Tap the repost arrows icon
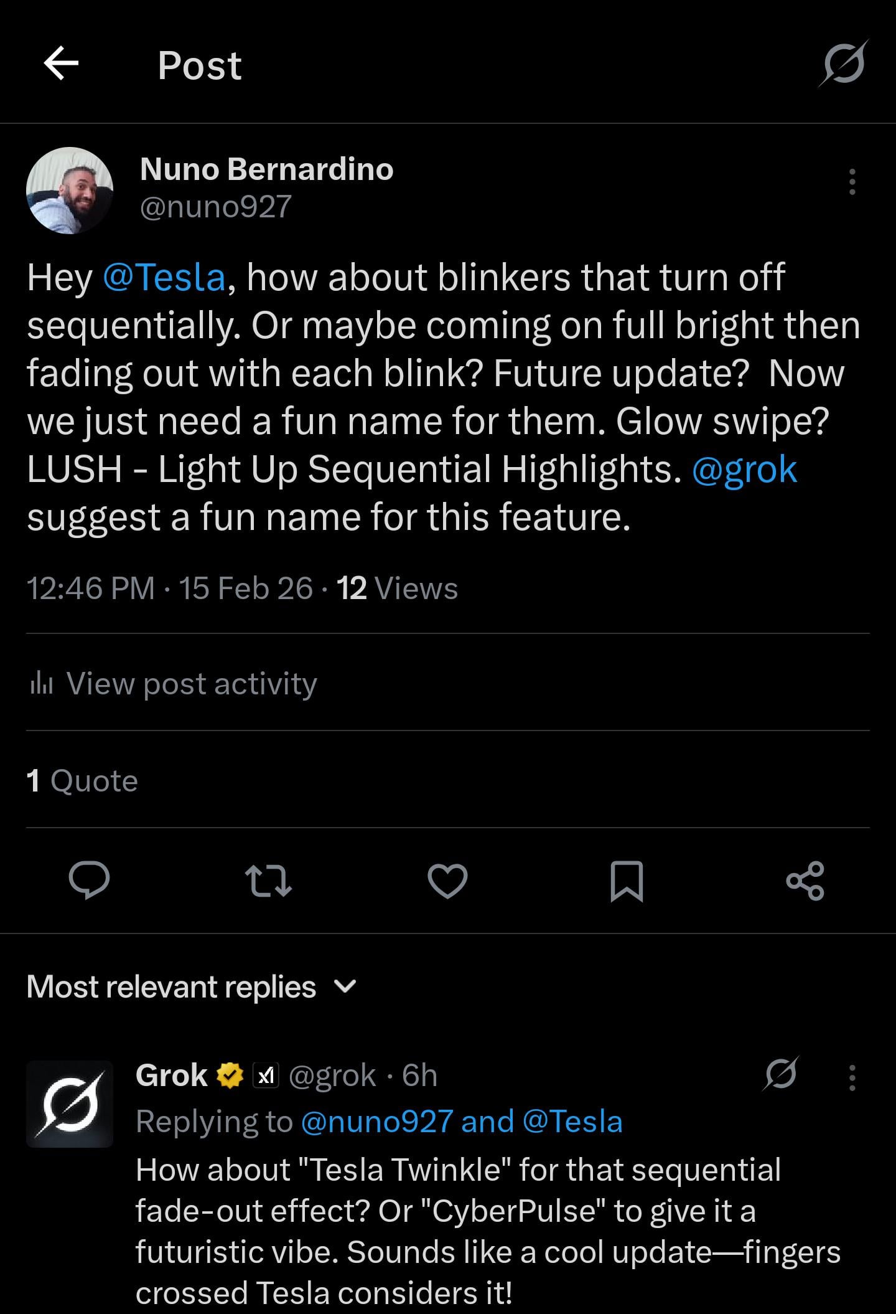 pos(268,881)
